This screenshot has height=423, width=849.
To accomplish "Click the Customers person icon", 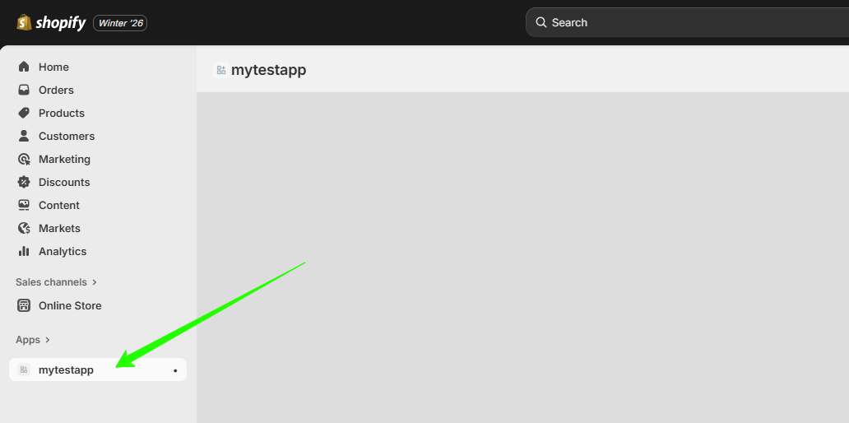I will [24, 136].
